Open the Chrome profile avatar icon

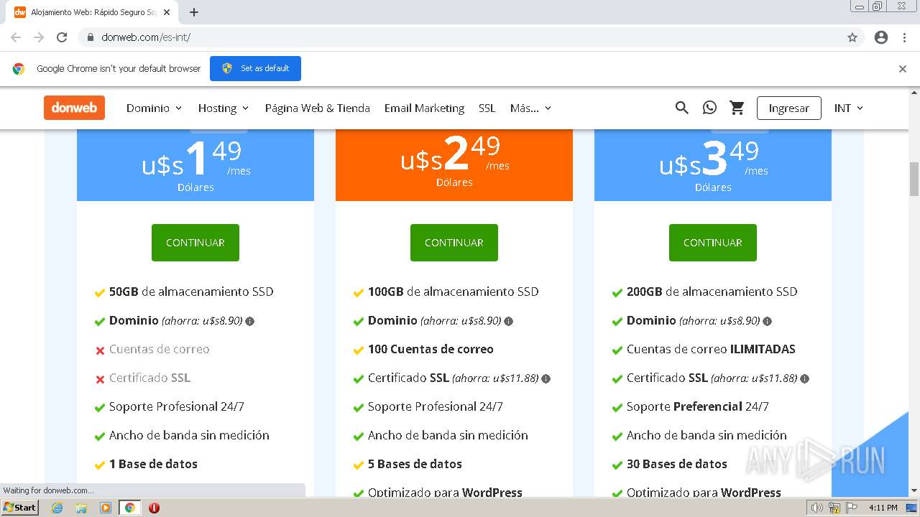881,37
